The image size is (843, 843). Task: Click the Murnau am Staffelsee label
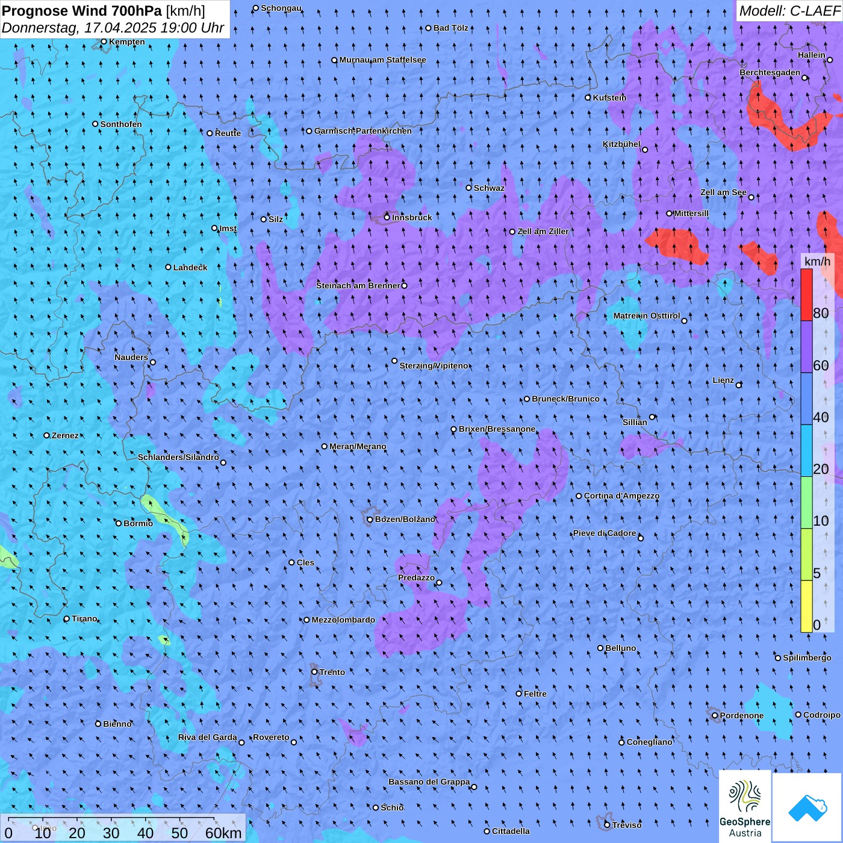pyautogui.click(x=382, y=60)
